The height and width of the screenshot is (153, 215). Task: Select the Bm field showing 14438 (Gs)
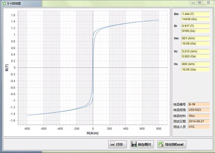click(x=195, y=19)
